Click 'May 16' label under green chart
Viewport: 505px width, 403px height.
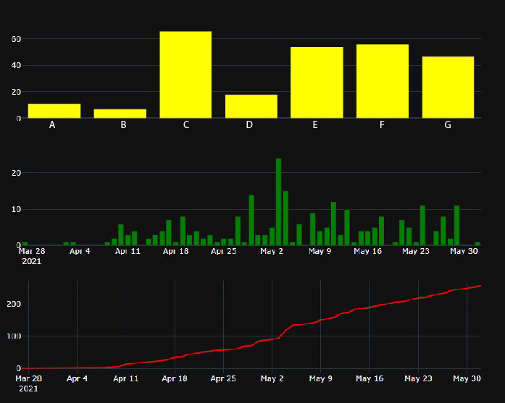coord(368,251)
